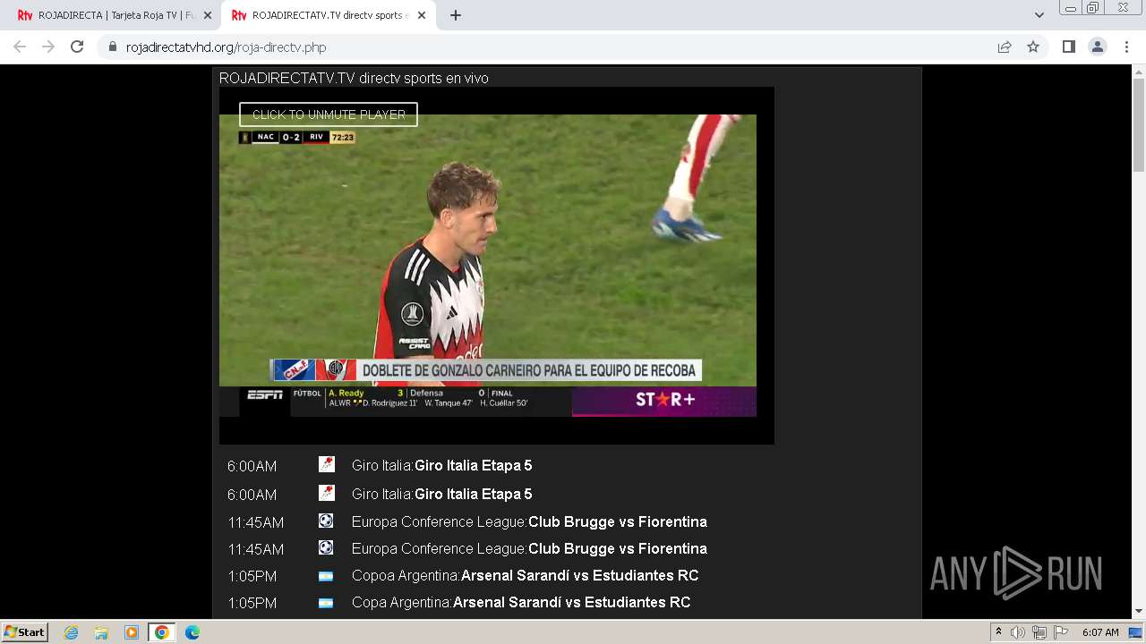
Task: Click the vertical scrollbar thumb
Action: [1139, 125]
